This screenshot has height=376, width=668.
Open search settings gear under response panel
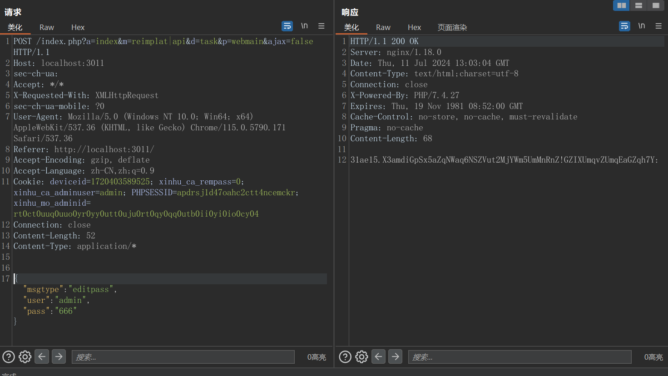click(x=361, y=357)
